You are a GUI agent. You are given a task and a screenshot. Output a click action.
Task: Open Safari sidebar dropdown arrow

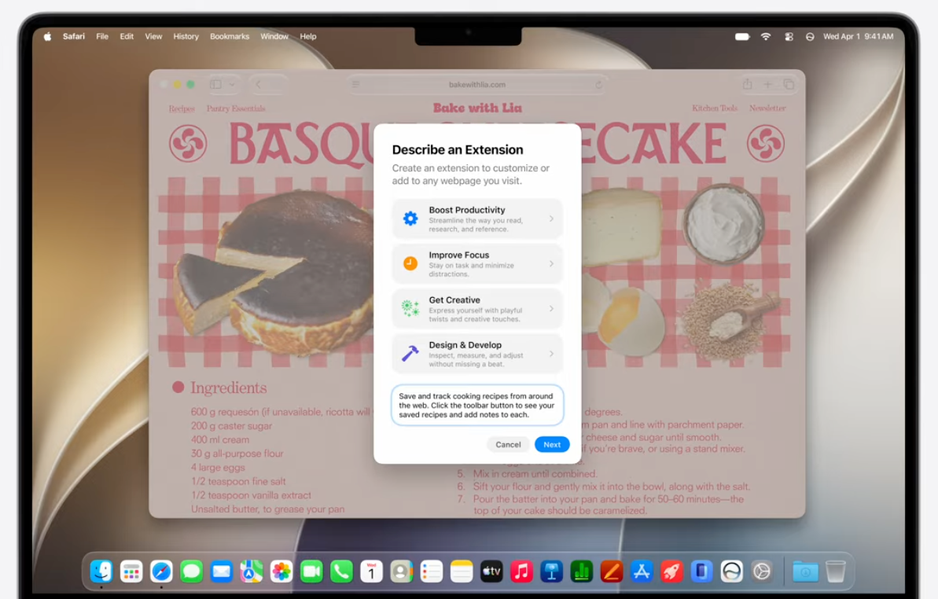pos(232,85)
